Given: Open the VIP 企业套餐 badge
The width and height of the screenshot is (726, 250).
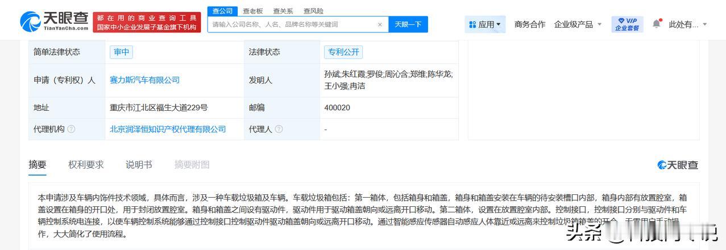Looking at the screenshot, I should point(627,24).
